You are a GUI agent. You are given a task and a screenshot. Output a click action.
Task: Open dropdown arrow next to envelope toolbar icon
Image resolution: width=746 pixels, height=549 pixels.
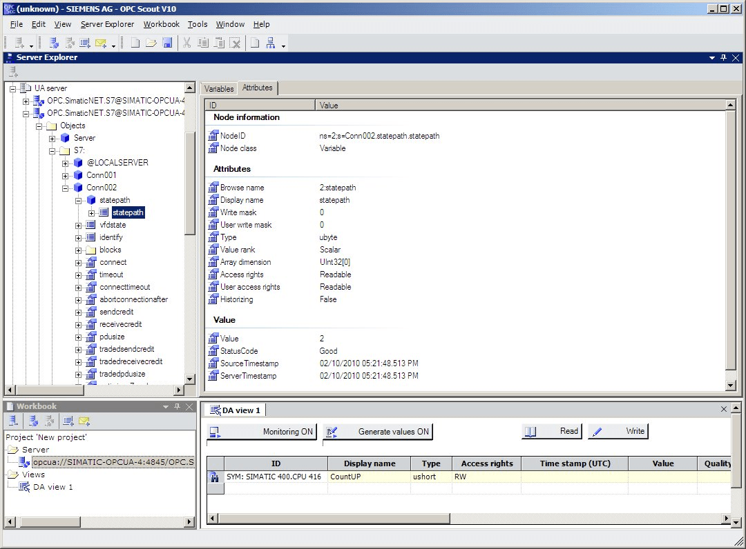tap(114, 46)
